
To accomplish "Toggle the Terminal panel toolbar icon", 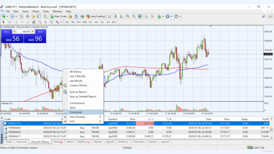I will tap(39, 16).
